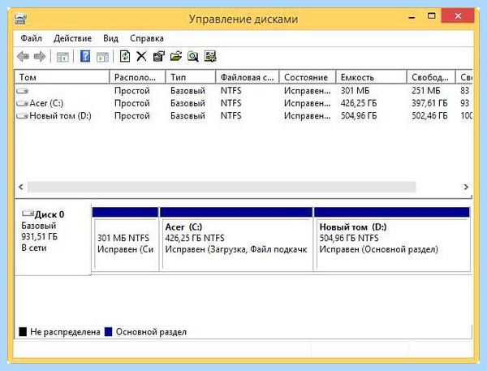Open the Действие menu
Screen dimensions: 487x371
pos(72,38)
